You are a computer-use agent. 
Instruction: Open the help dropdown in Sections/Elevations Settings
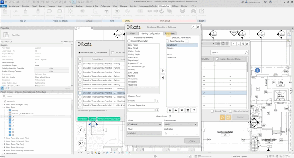[x=194, y=27]
